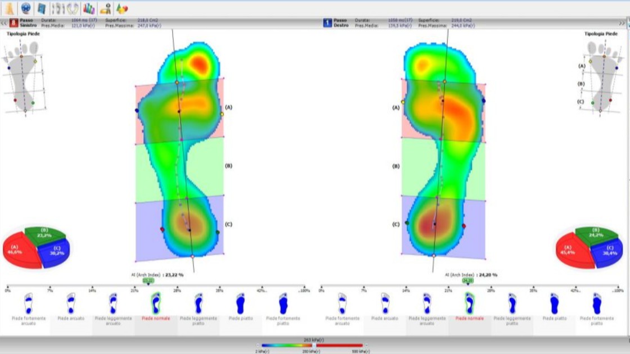Image resolution: width=630 pixels, height=354 pixels.
Task: Open the colored bar chart toolbar icon
Action: (89, 8)
